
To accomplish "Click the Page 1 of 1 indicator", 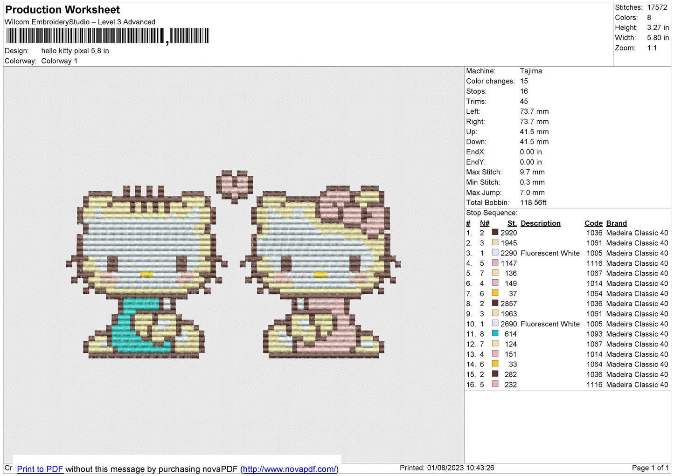I will click(x=650, y=468).
